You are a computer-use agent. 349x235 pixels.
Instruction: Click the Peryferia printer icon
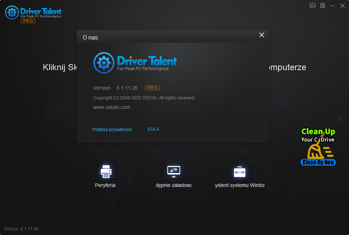click(x=106, y=171)
